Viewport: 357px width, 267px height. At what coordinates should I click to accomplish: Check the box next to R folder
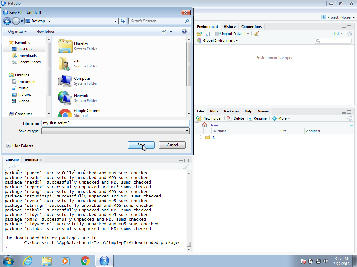point(199,137)
